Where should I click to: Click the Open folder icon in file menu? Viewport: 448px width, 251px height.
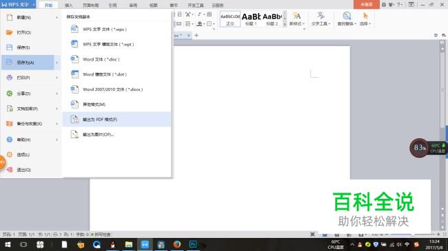(10, 32)
